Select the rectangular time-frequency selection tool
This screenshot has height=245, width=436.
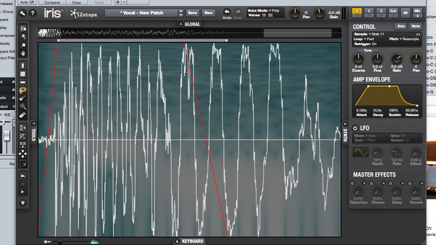tap(23, 74)
